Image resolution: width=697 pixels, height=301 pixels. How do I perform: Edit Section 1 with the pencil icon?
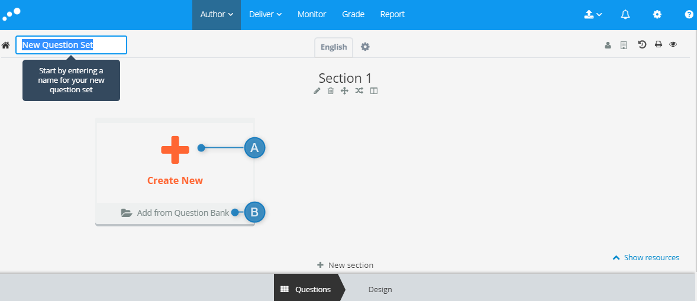pos(317,91)
